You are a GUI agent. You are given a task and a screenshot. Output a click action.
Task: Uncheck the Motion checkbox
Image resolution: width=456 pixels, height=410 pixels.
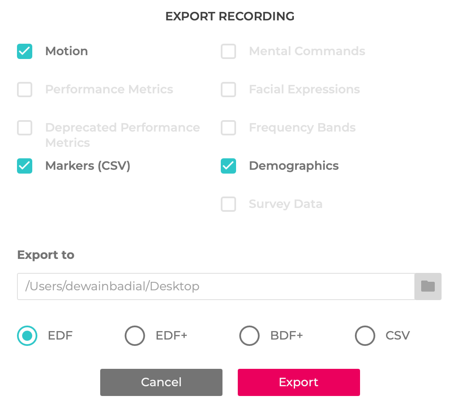pos(25,51)
